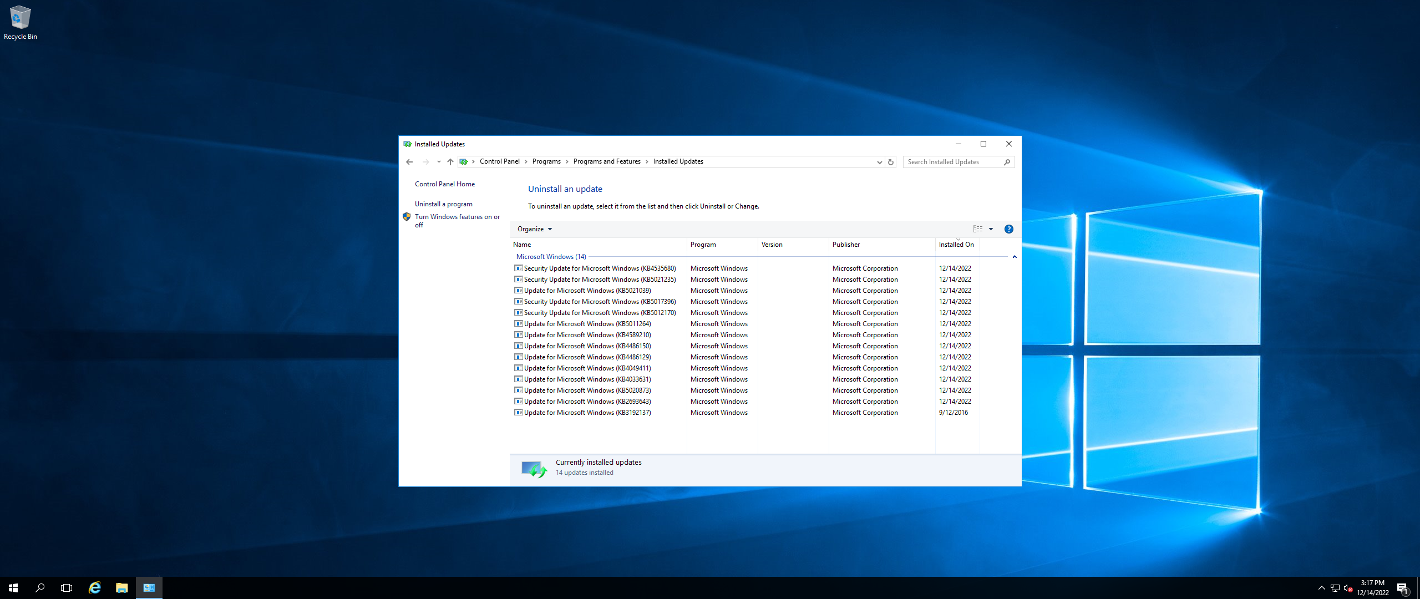Go up one level with Up arrow
The width and height of the screenshot is (1420, 599).
(x=450, y=162)
